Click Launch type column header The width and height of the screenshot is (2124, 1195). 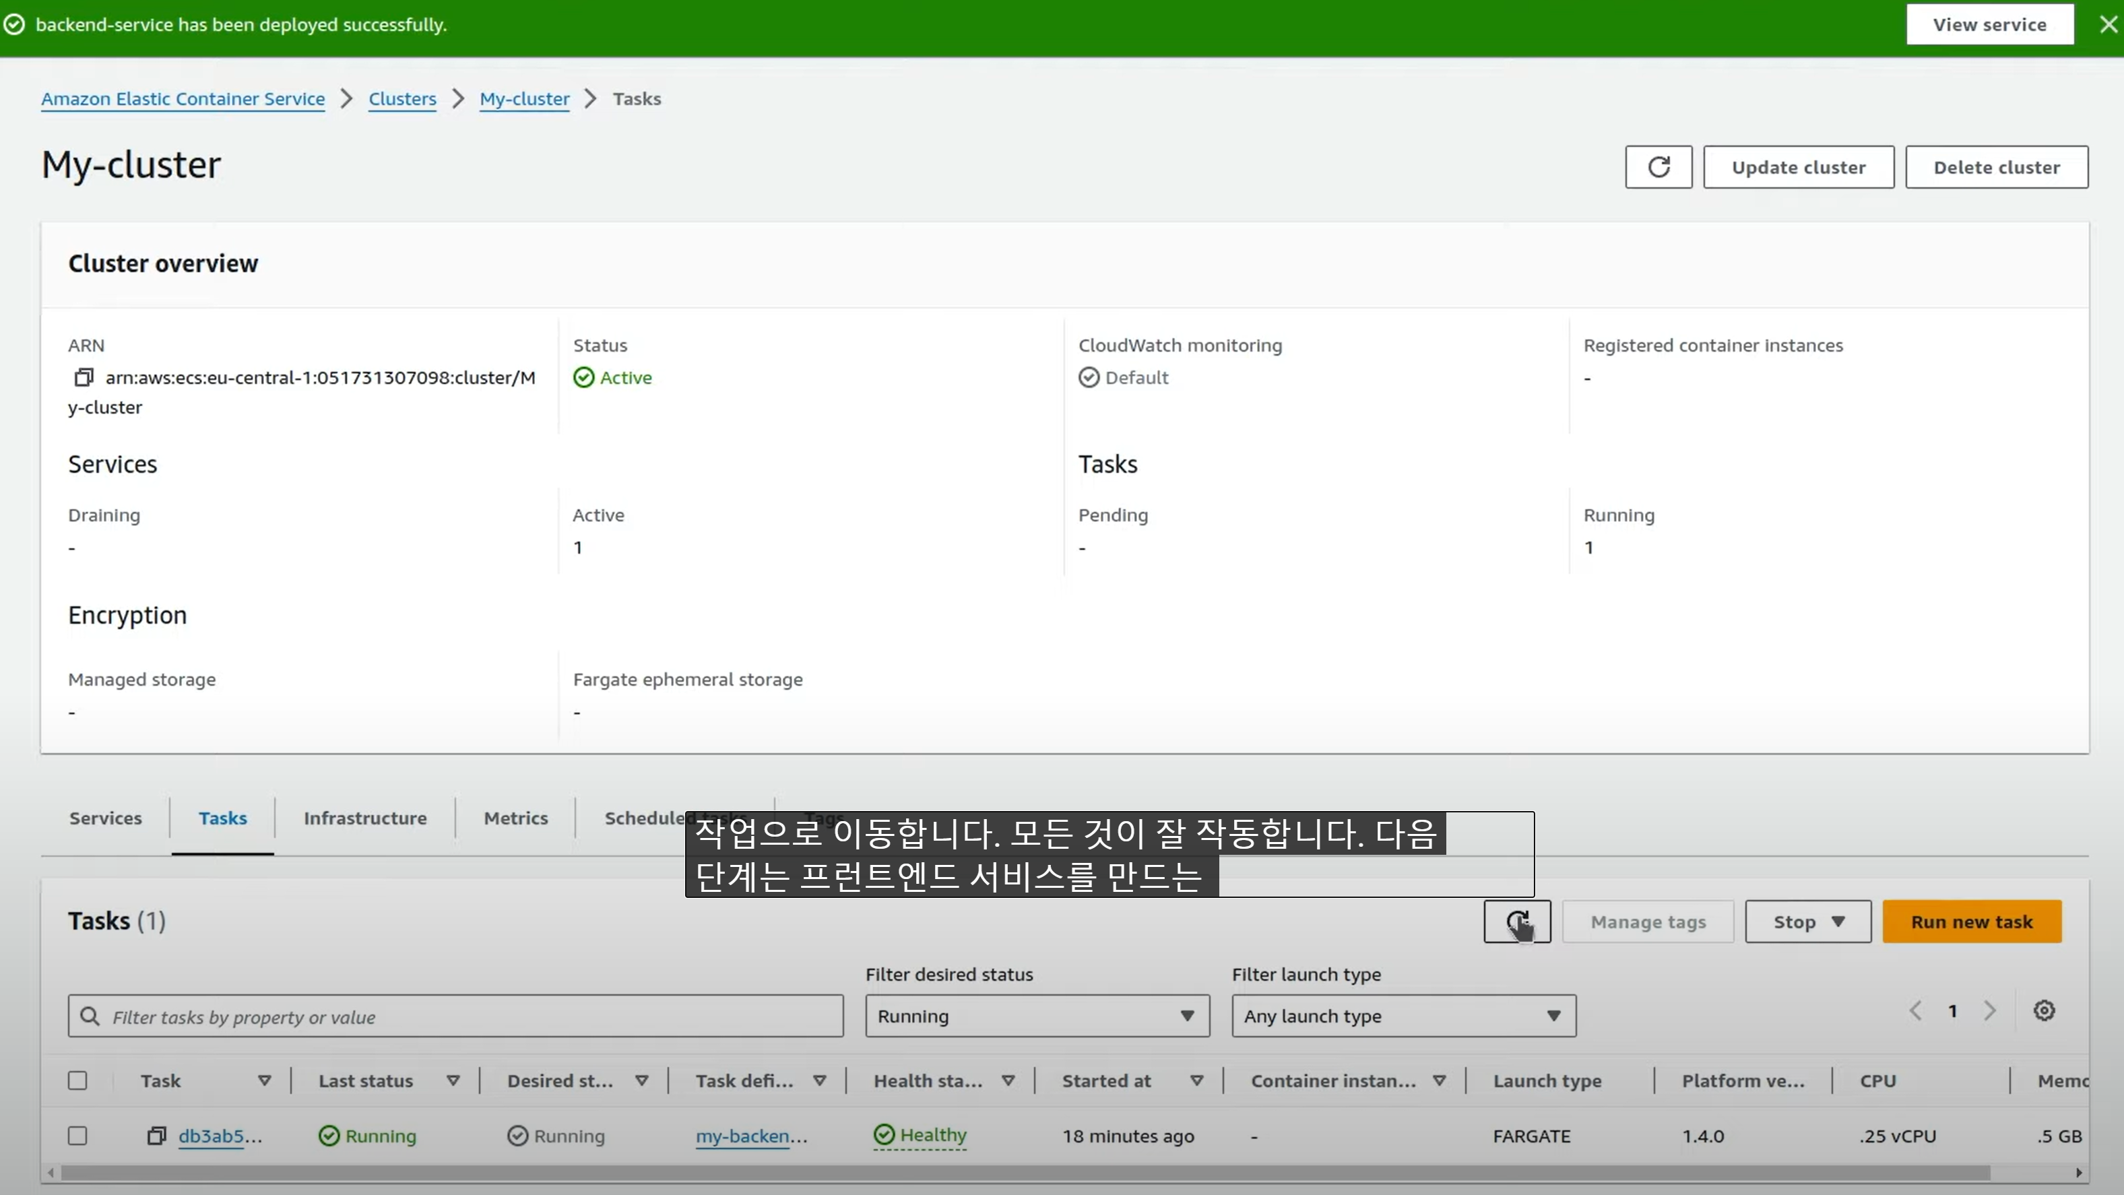click(x=1547, y=1080)
